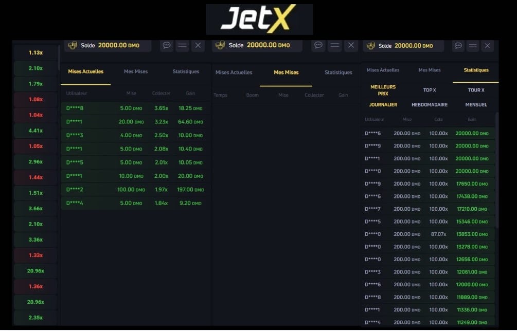Select Statistiques tab in right panel
517x331 pixels.
(x=476, y=70)
